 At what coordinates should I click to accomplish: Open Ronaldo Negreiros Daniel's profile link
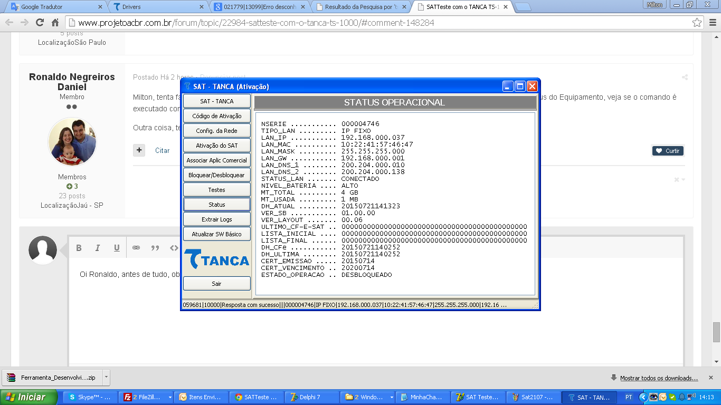tap(72, 82)
